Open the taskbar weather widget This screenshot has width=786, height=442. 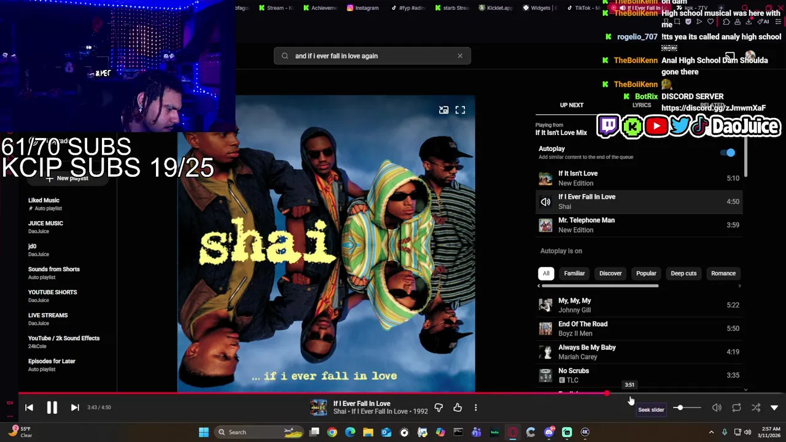pos(20,432)
